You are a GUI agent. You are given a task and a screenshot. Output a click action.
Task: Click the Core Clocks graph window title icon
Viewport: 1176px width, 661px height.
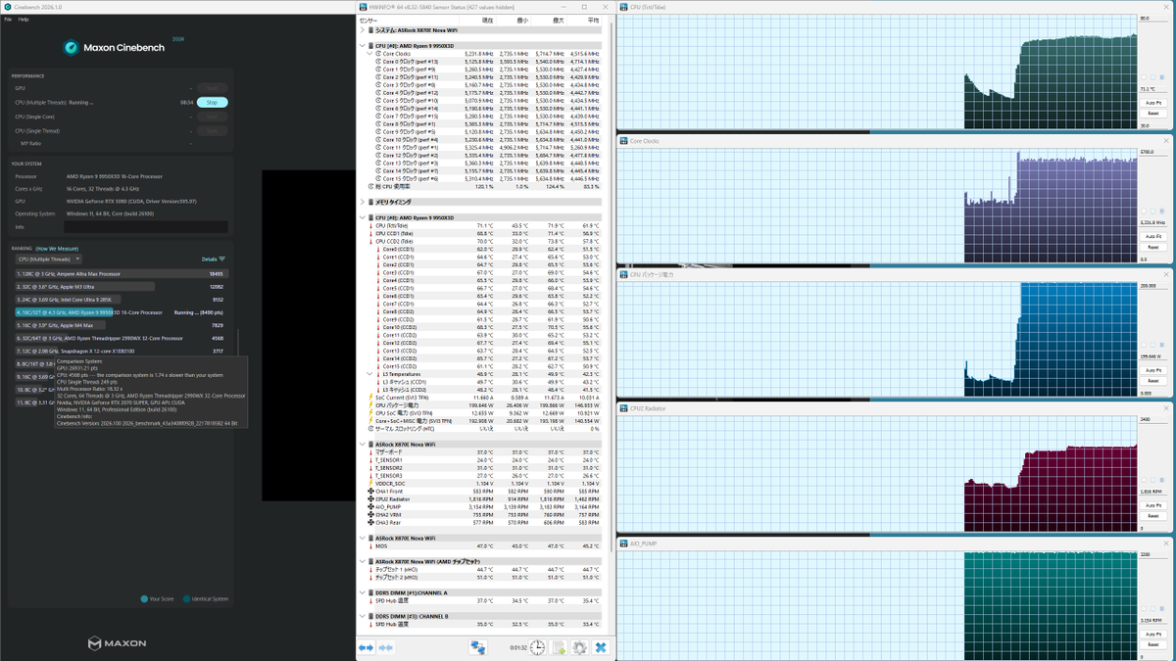tap(623, 141)
